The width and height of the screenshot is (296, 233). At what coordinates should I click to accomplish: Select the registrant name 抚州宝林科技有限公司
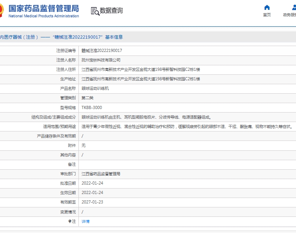coord(101,60)
